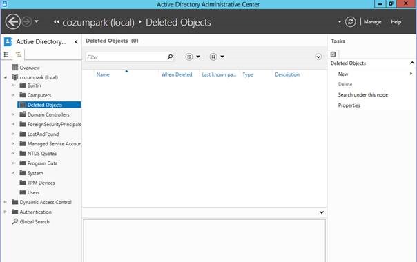Select the Builtin folder
Image resolution: width=417 pixels, height=262 pixels.
(x=34, y=85)
